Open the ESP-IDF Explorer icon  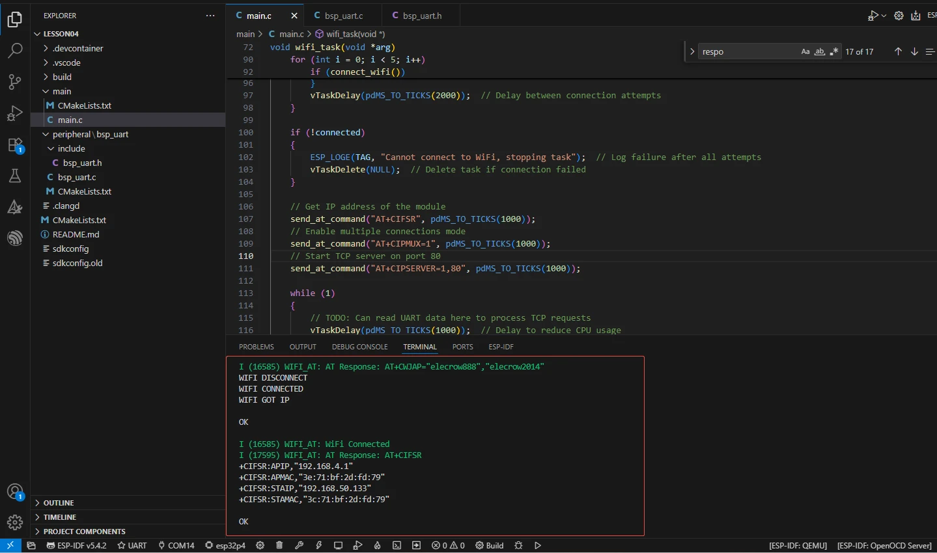[x=15, y=238]
